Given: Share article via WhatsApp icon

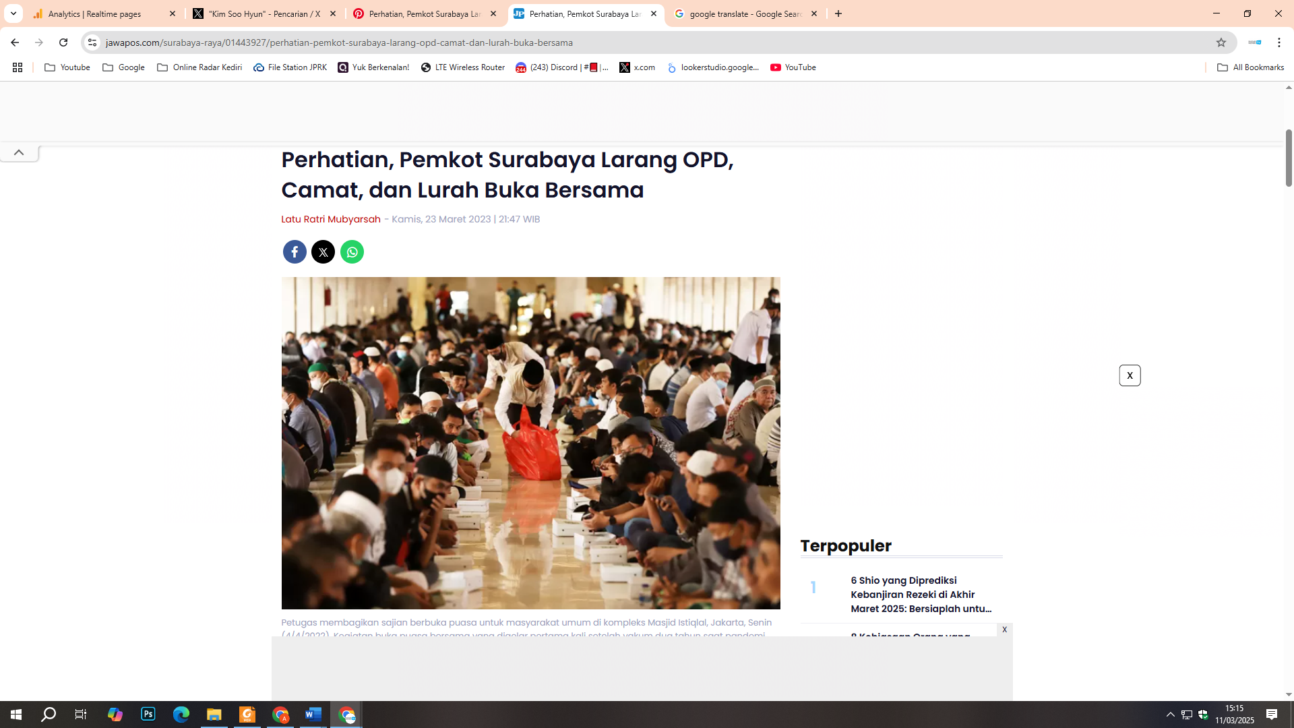Looking at the screenshot, I should (352, 252).
